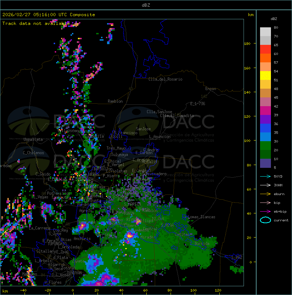Click the '30HM' legend label
Screen dimensions: 292x295
click(278, 185)
